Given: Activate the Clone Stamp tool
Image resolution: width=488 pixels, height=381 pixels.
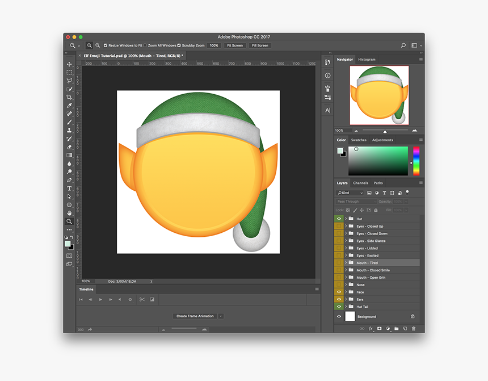Looking at the screenshot, I should coord(69,130).
